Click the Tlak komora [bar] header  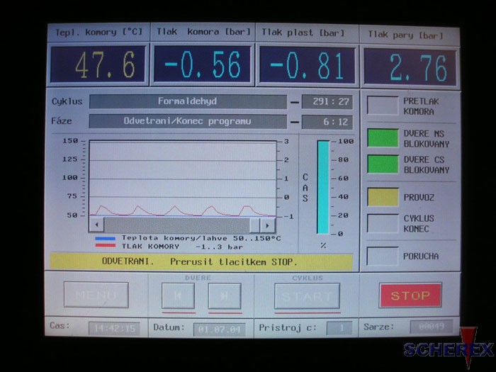(203, 32)
